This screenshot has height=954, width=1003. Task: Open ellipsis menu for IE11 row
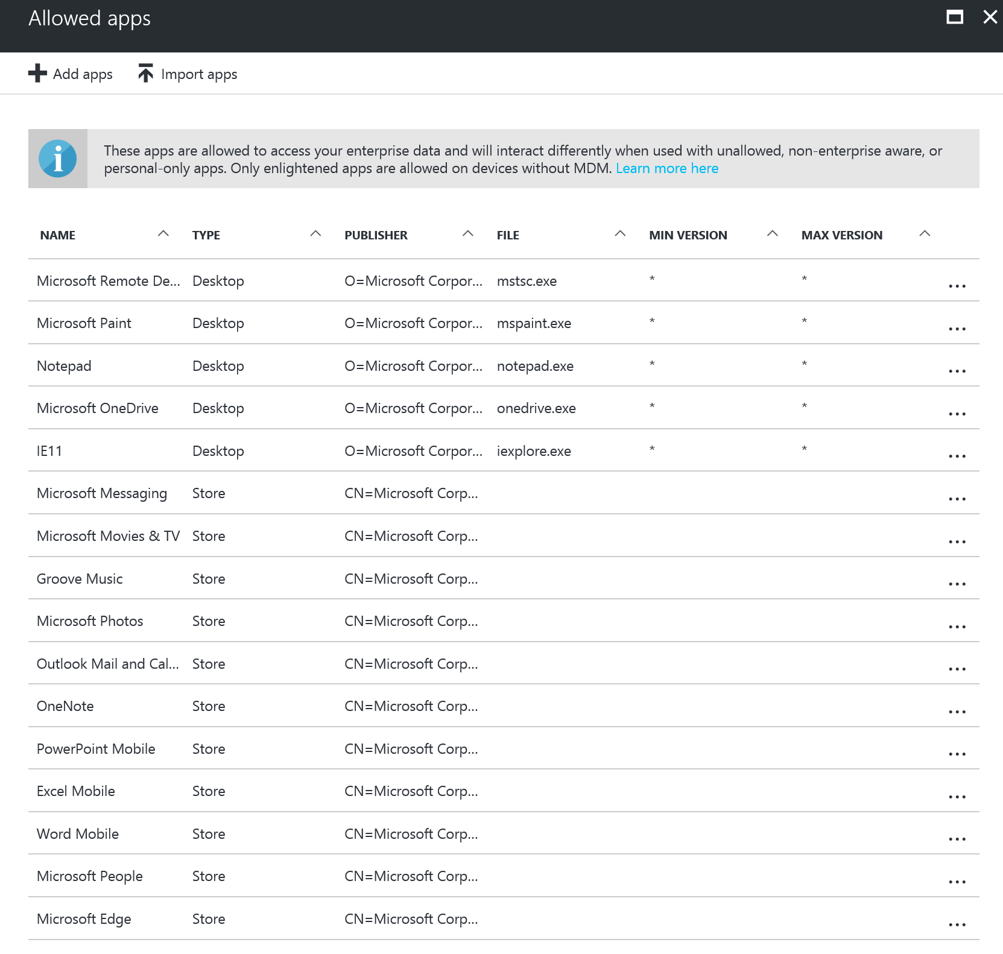(x=957, y=456)
